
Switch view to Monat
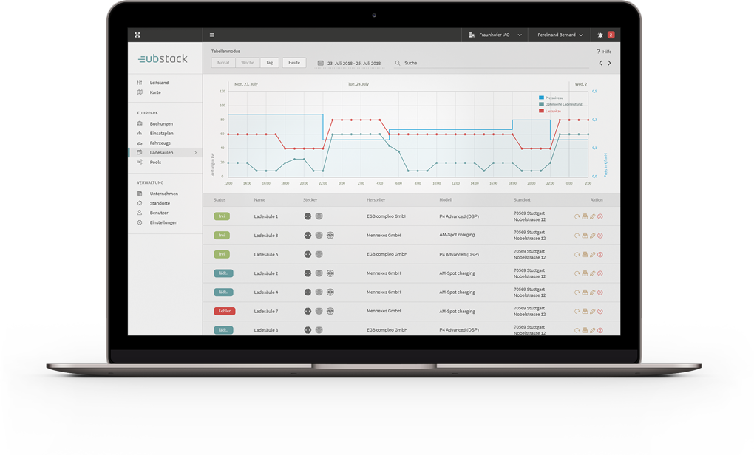tap(223, 63)
